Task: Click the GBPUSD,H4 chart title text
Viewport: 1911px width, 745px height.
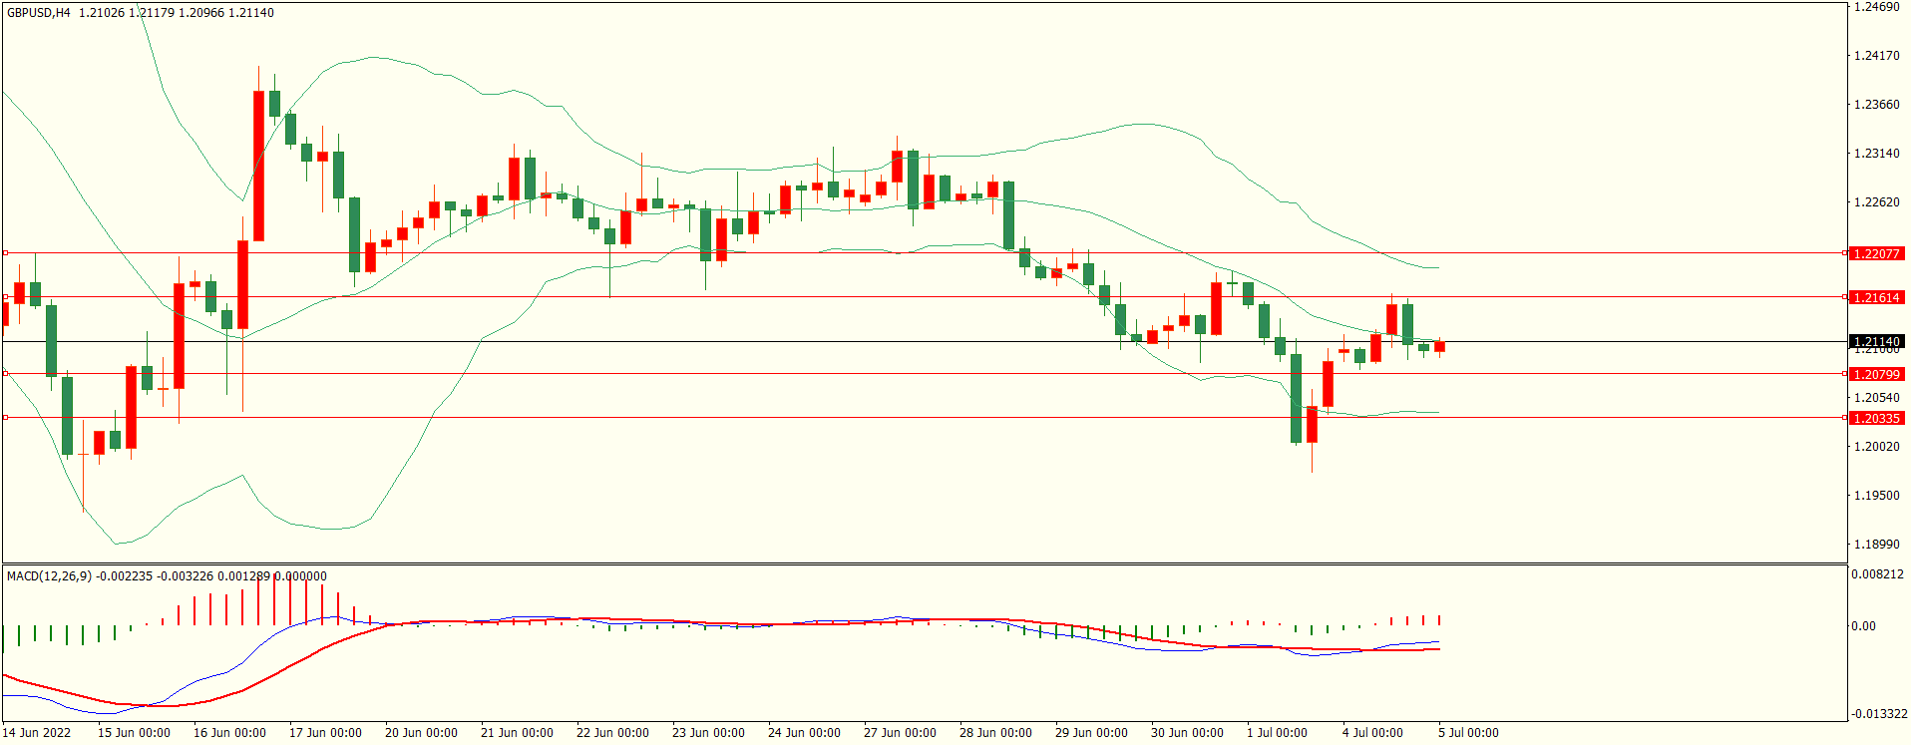Action: coord(39,13)
